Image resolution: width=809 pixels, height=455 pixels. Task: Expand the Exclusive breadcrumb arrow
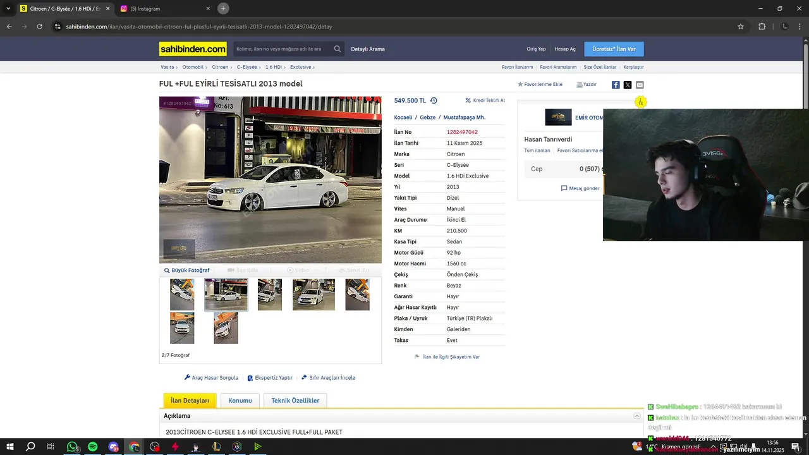pyautogui.click(x=313, y=67)
